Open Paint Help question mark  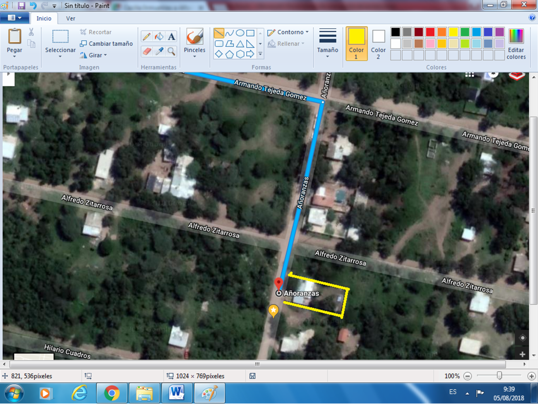532,18
